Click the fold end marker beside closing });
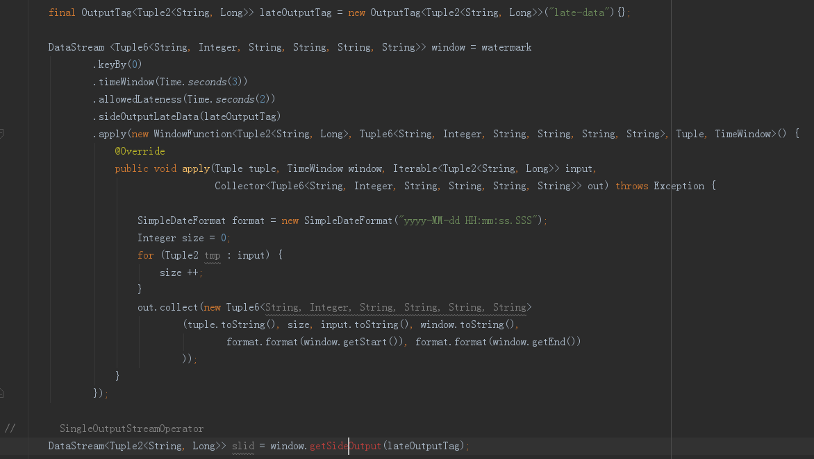This screenshot has height=459, width=814. (2, 394)
